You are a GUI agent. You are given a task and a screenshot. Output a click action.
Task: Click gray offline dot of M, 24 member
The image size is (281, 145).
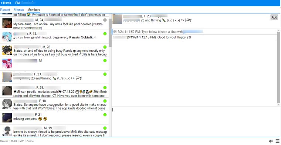[x=105, y=20]
